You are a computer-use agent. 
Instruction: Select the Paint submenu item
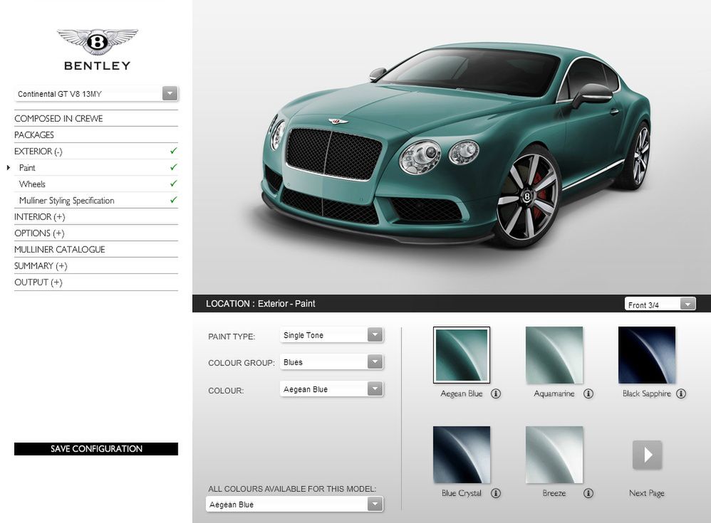27,167
